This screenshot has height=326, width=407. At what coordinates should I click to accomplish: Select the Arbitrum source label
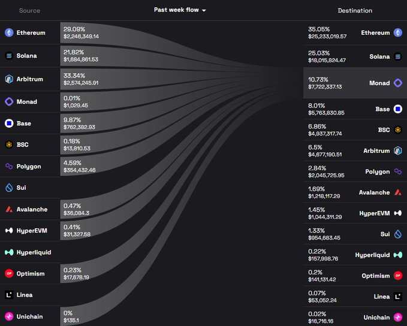click(x=30, y=79)
